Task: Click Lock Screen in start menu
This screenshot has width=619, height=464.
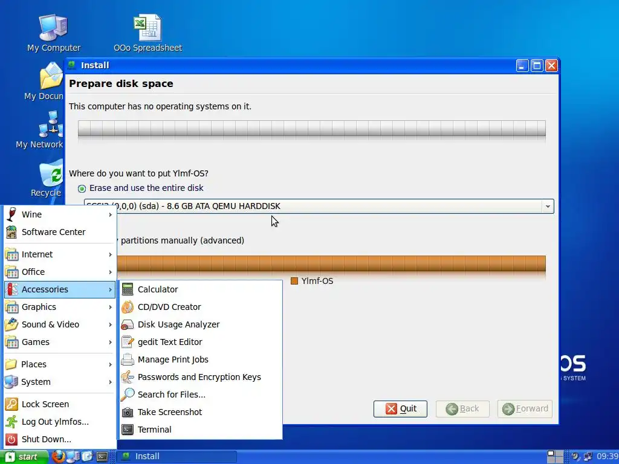Action: 60,404
